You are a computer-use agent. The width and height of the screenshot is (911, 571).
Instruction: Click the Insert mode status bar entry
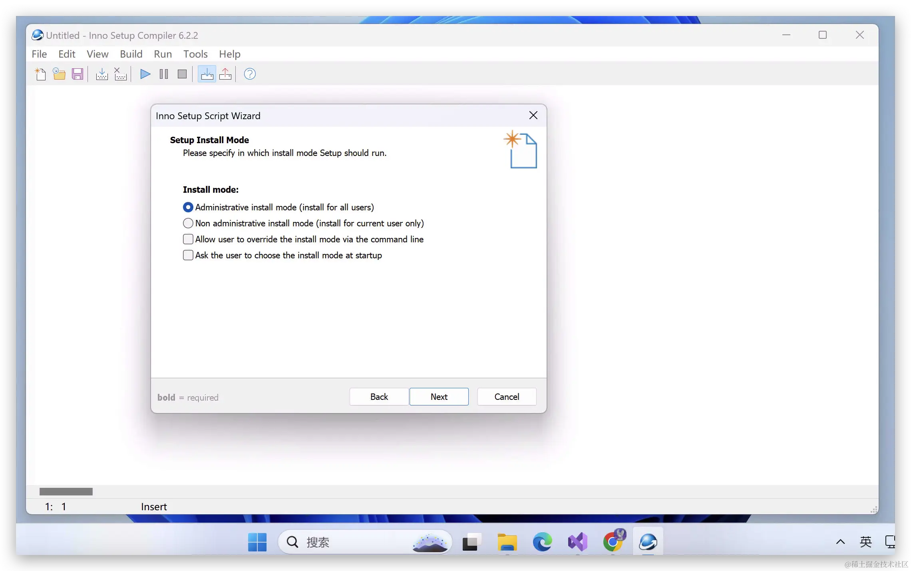154,507
